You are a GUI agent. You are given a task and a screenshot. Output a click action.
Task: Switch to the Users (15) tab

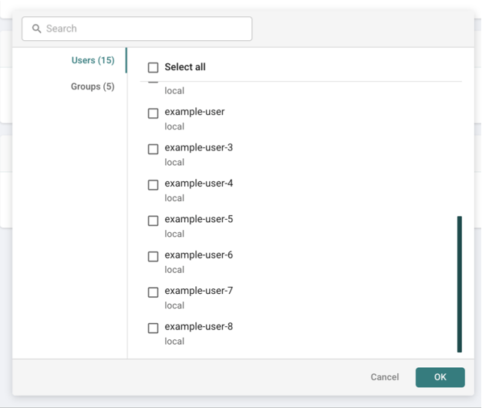(93, 60)
